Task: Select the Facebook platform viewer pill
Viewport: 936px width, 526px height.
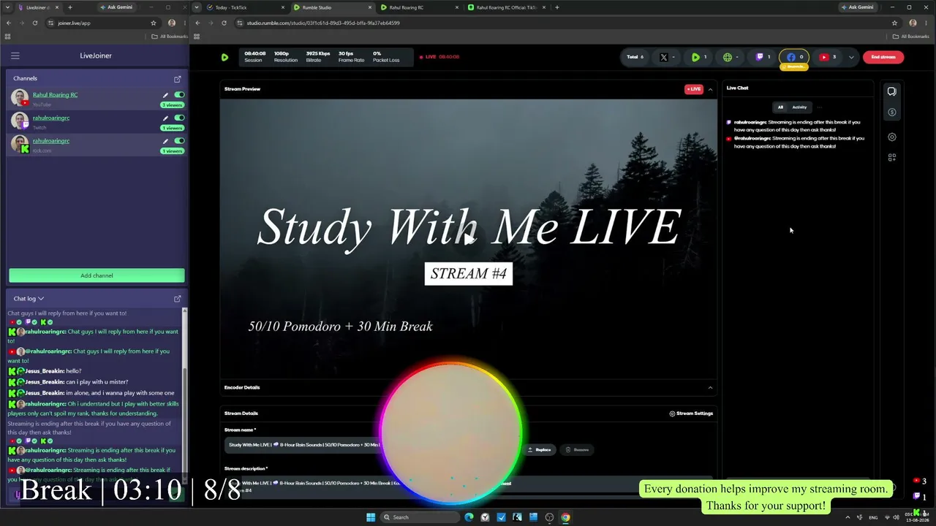Action: (x=795, y=57)
